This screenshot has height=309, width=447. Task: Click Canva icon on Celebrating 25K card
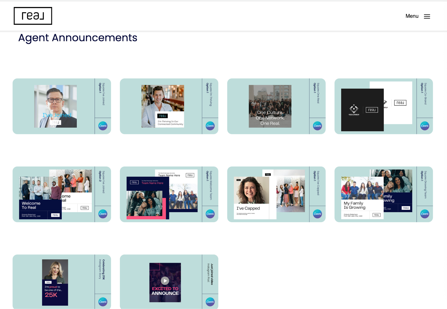click(x=103, y=302)
